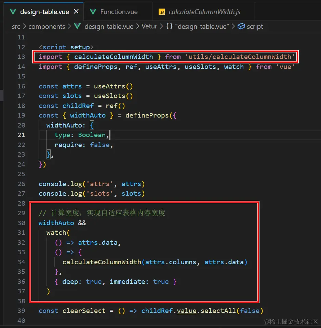Click 'widthAuto &&' expression on line 30
The image size is (321, 328).
click(62, 223)
